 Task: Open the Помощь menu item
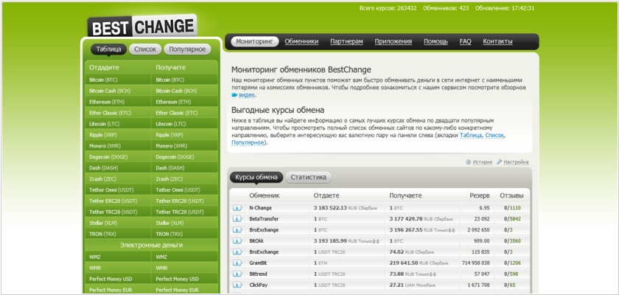(436, 41)
